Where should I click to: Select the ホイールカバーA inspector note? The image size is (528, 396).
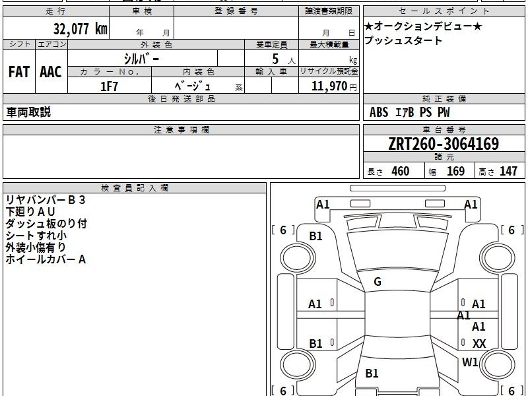pos(46,259)
